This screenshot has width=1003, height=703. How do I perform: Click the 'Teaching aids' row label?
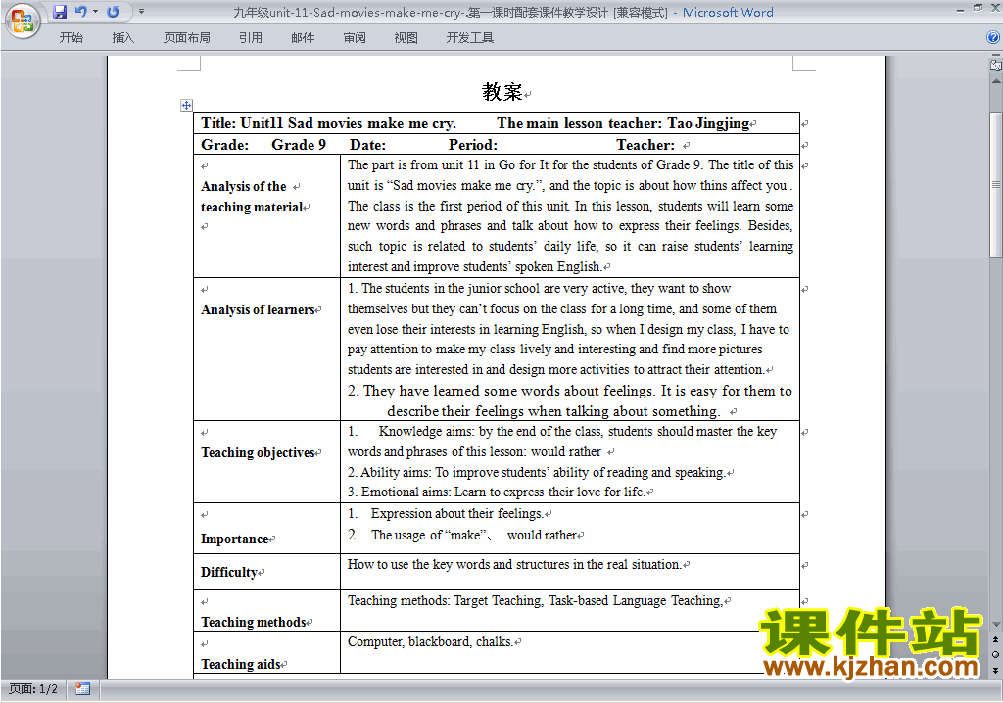click(x=241, y=664)
